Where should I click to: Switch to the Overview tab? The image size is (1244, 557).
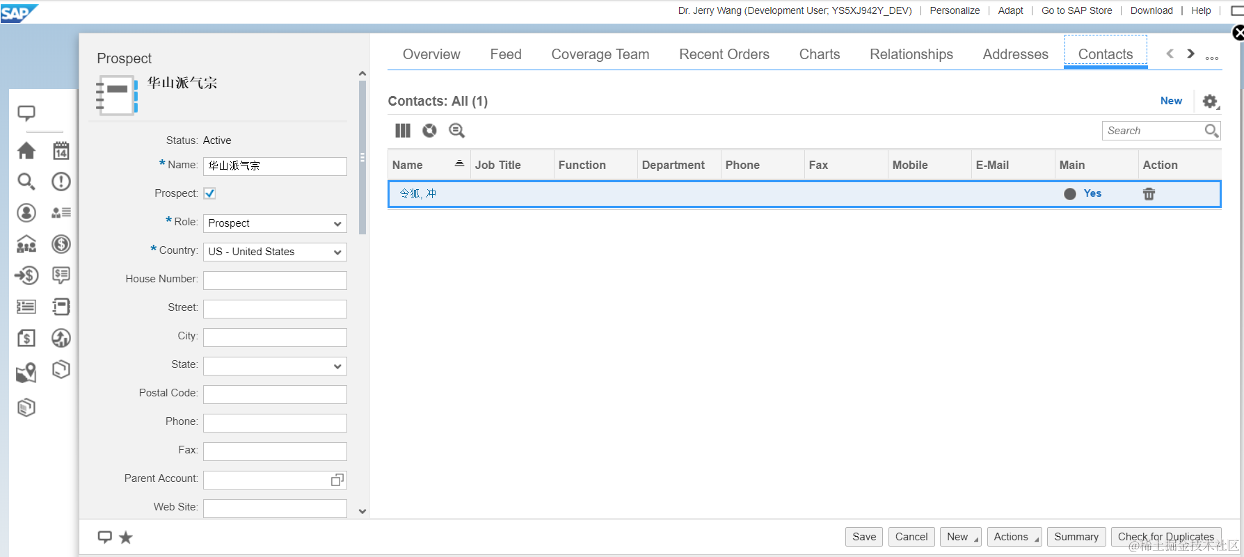(431, 54)
